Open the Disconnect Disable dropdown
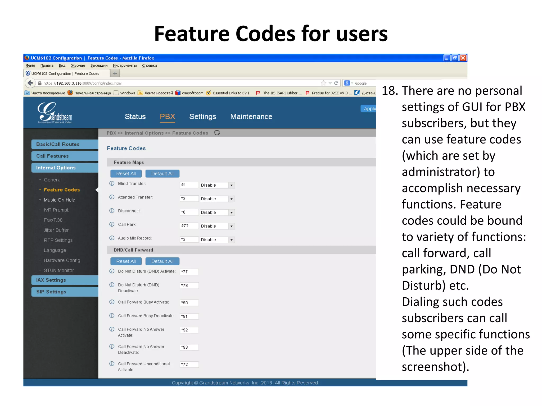Image resolution: width=542 pixels, height=406 pixels. click(217, 212)
